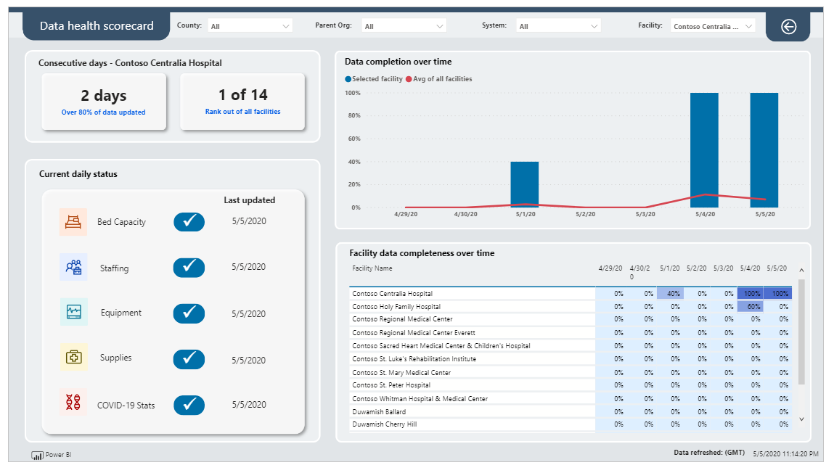Click the Bed Capacity bed icon

pos(73,221)
